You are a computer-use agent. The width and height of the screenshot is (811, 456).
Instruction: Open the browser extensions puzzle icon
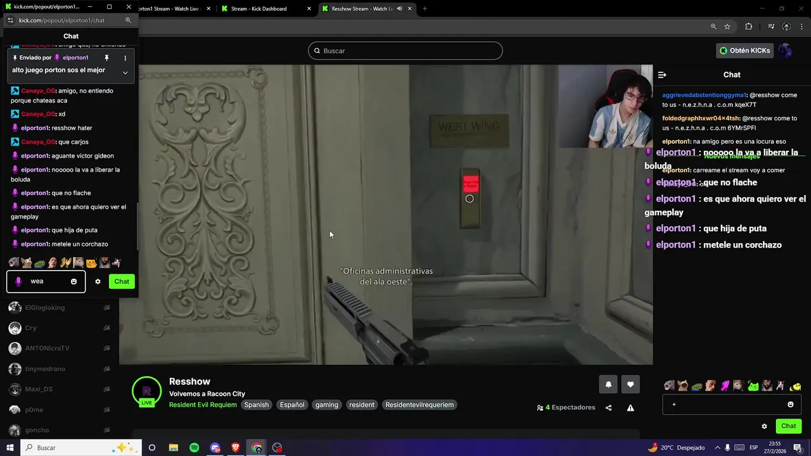click(x=749, y=27)
